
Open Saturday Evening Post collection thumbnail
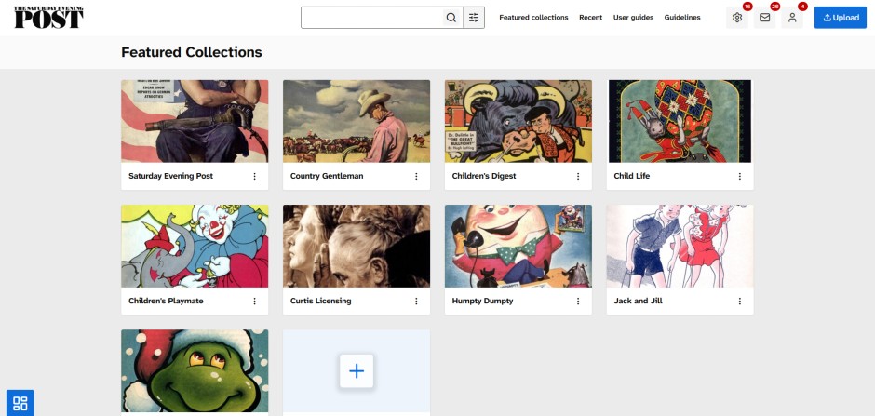tap(195, 121)
